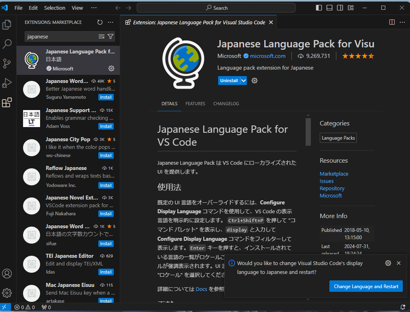
Task: Toggle the primary side bar visibility
Action: (x=319, y=7)
